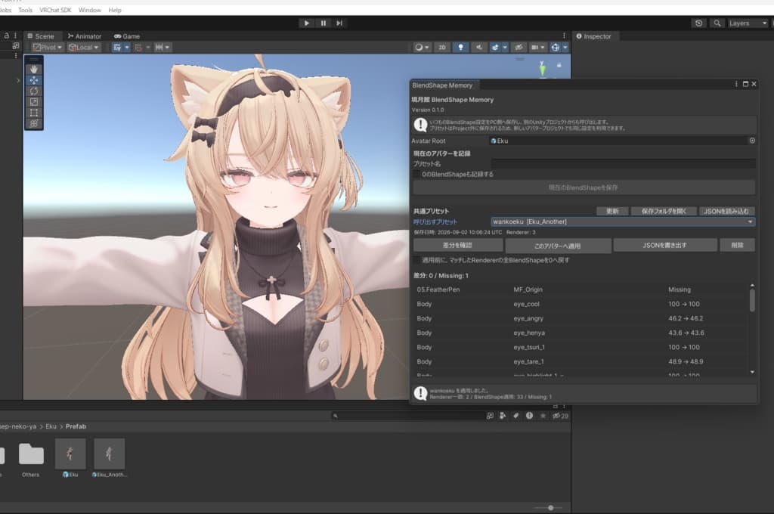Image resolution: width=774 pixels, height=514 pixels.
Task: Click the 削除 delete button
Action: point(737,246)
